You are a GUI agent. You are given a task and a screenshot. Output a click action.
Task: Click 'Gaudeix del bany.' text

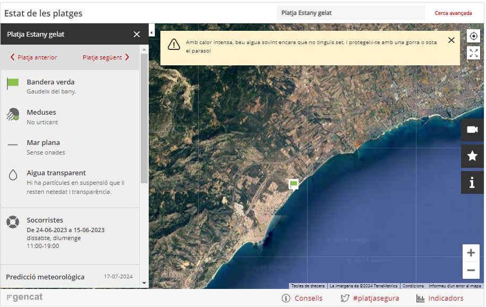pos(51,91)
